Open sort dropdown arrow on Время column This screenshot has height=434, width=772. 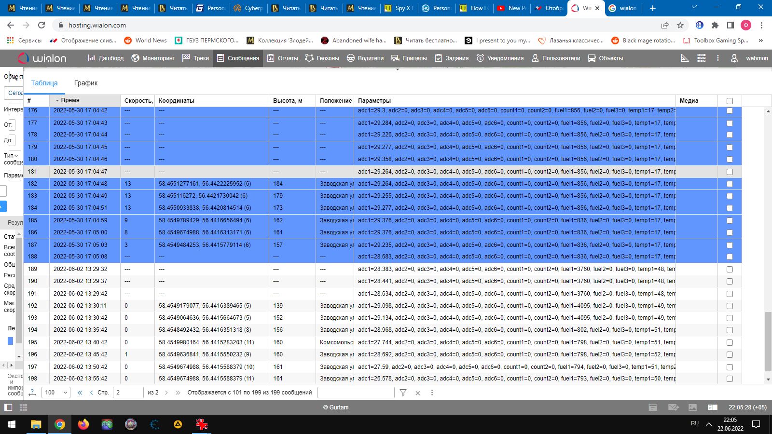57,101
